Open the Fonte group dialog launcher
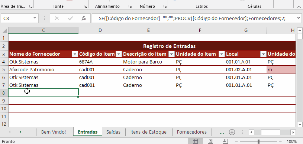The width and height of the screenshot is (303, 144). [86, 6]
